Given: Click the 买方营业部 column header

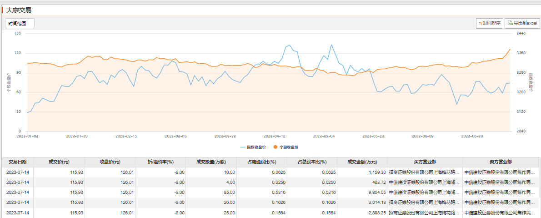Looking at the screenshot, I should pyautogui.click(x=425, y=162).
